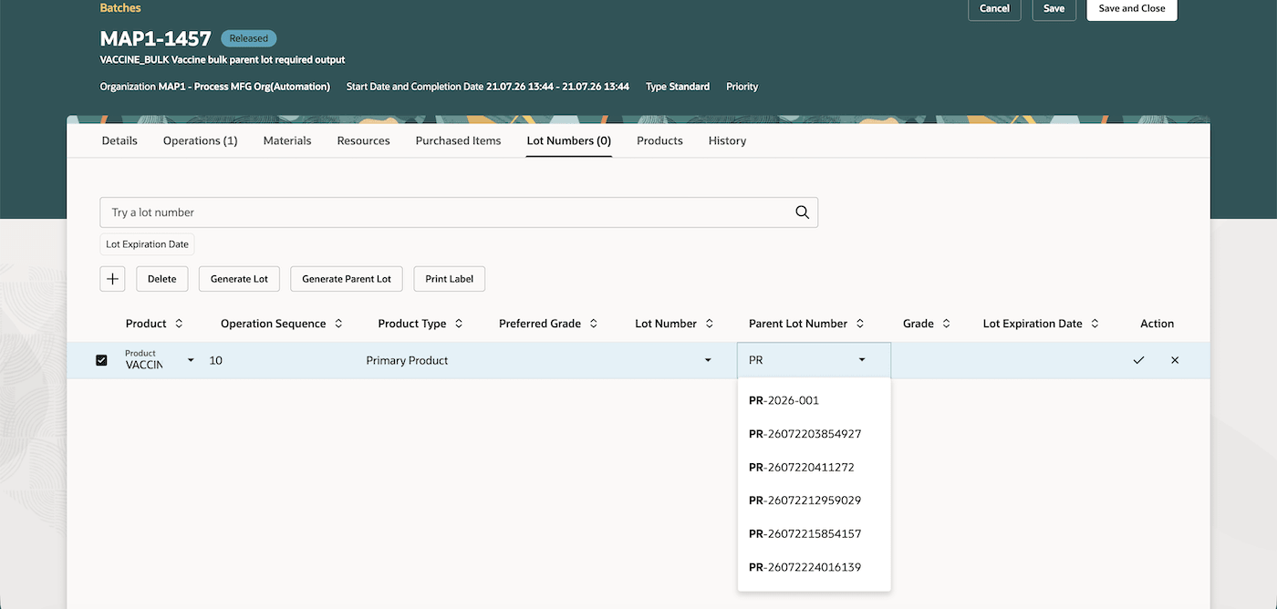
Task: Choose PR-26072215854157 from the list
Action: click(814, 533)
